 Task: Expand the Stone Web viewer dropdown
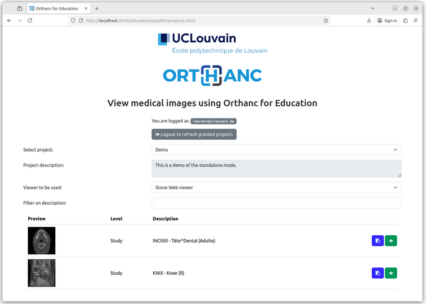pos(276,187)
